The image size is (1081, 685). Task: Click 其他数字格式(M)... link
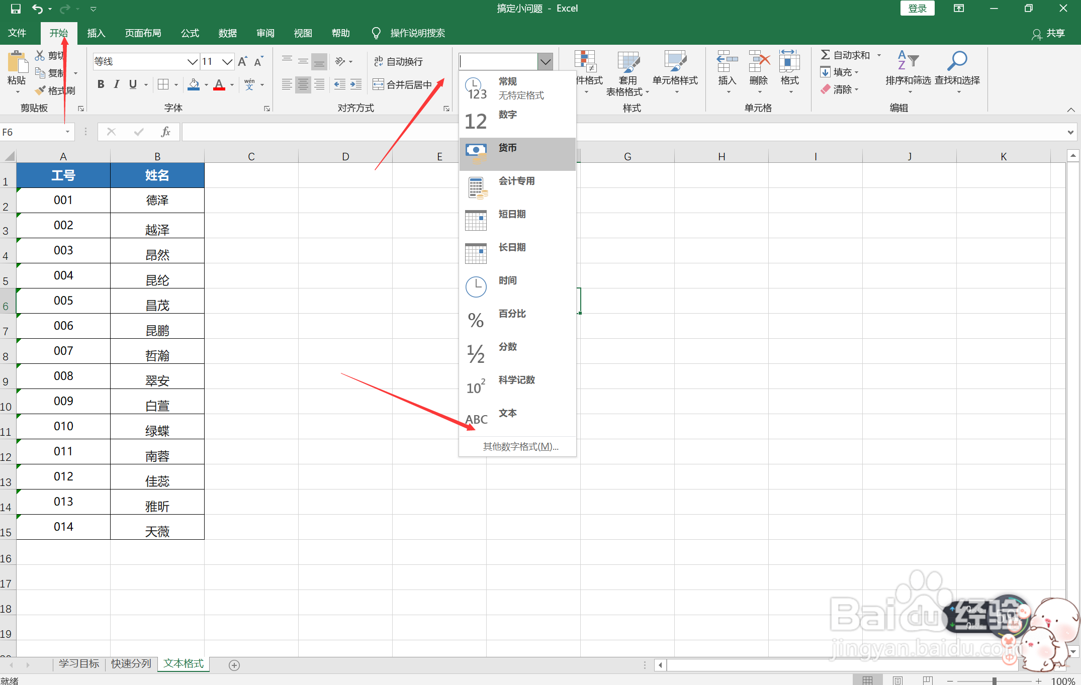(x=520, y=447)
